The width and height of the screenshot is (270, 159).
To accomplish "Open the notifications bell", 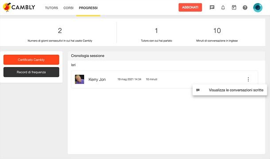I will 223,8.
